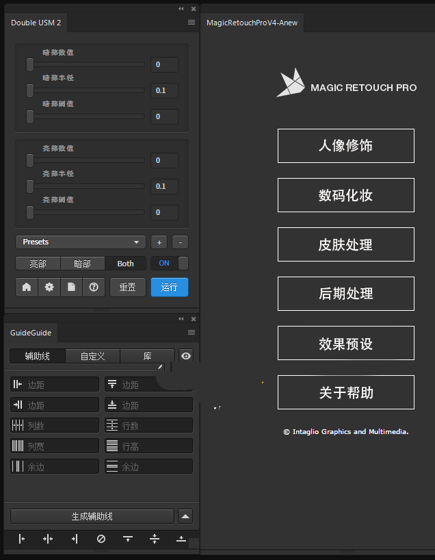This screenshot has height=560, width=435.
Task: Add guide at bottom edge icon
Action: (x=181, y=539)
